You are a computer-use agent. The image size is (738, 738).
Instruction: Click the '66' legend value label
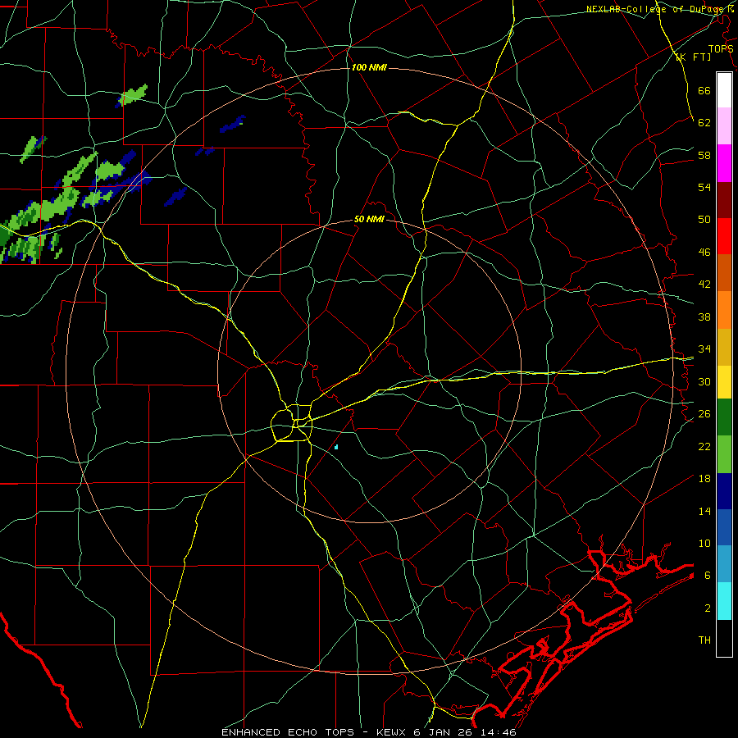pos(704,90)
